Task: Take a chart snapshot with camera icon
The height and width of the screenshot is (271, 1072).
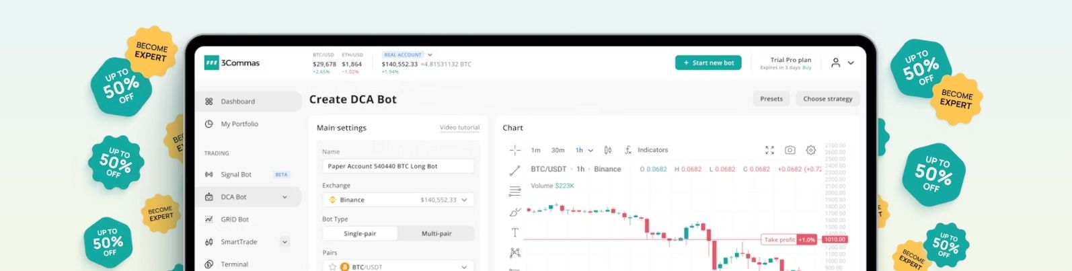Action: [x=790, y=150]
